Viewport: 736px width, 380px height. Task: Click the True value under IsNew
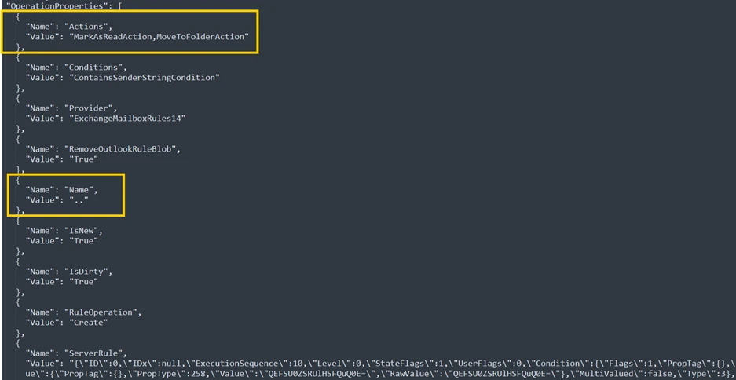pyautogui.click(x=82, y=240)
